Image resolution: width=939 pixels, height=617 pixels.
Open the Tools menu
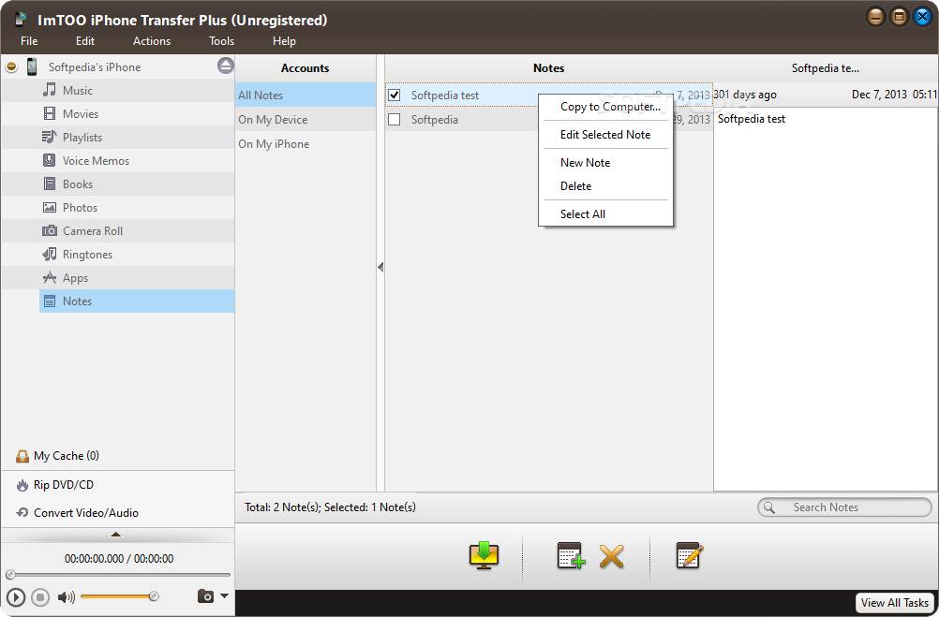221,40
